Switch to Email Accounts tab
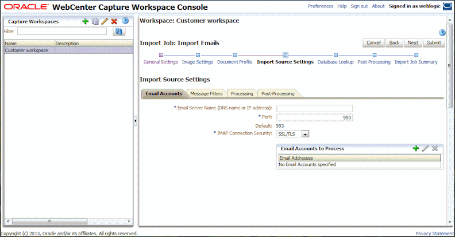 click(x=164, y=93)
